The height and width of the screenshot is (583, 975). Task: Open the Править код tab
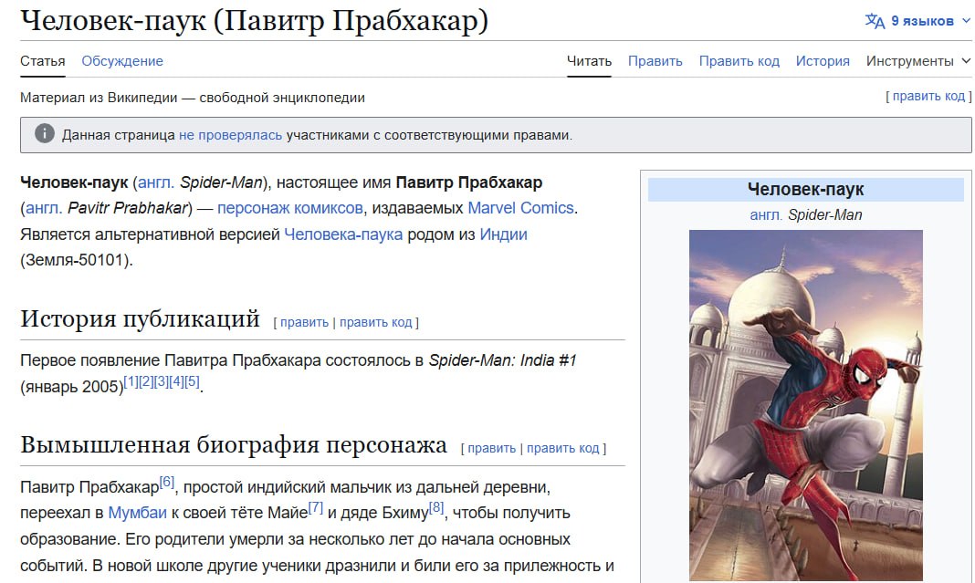(739, 61)
